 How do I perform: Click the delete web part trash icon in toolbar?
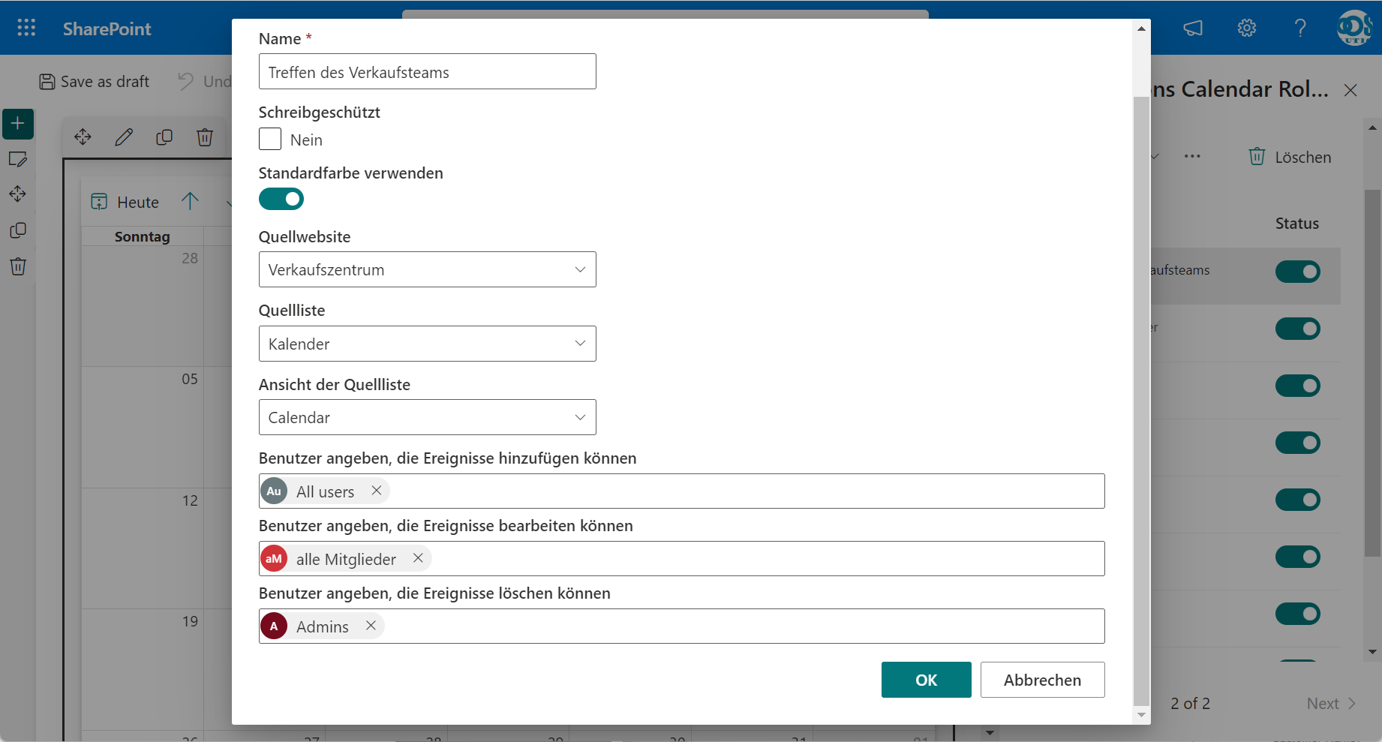[x=205, y=137]
